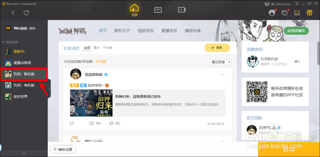Open the second post's more options ellipsis
The height and width of the screenshot is (157, 320).
tap(223, 142)
